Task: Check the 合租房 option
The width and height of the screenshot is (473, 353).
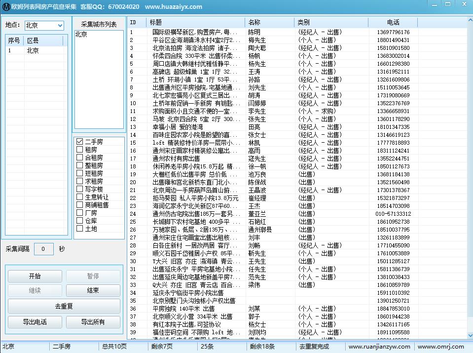Action: 79,157
